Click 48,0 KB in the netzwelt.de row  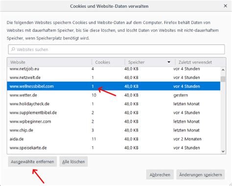tap(131, 78)
